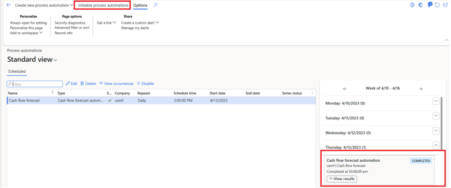Go to previous week with left arrow
This screenshot has height=188, width=451.
(x=345, y=88)
